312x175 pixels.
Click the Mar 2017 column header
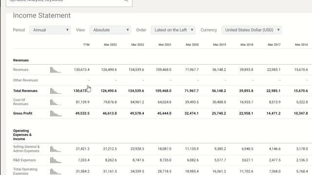(274, 45)
